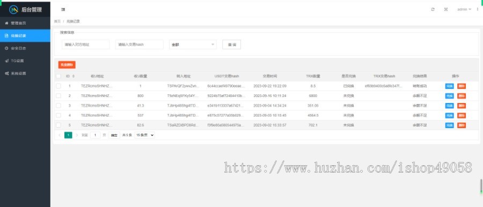Click the time 2023-09-02 15:33:57
The width and height of the screenshot is (483, 207).
click(270, 125)
